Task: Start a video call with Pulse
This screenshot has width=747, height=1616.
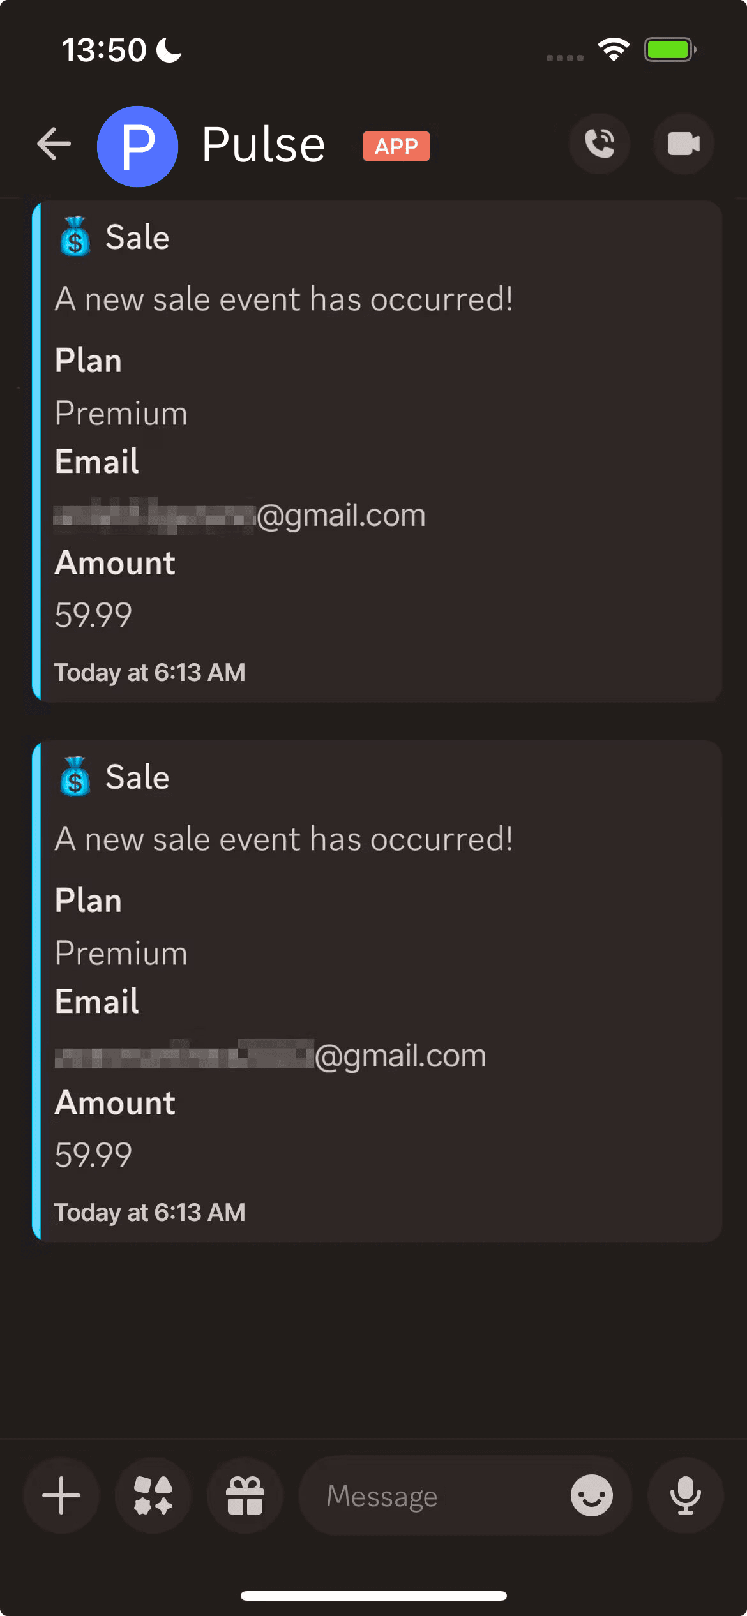Action: 683,144
